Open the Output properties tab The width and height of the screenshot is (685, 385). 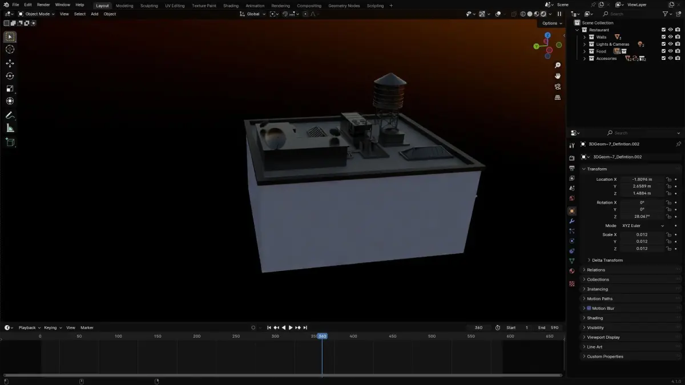coord(571,168)
